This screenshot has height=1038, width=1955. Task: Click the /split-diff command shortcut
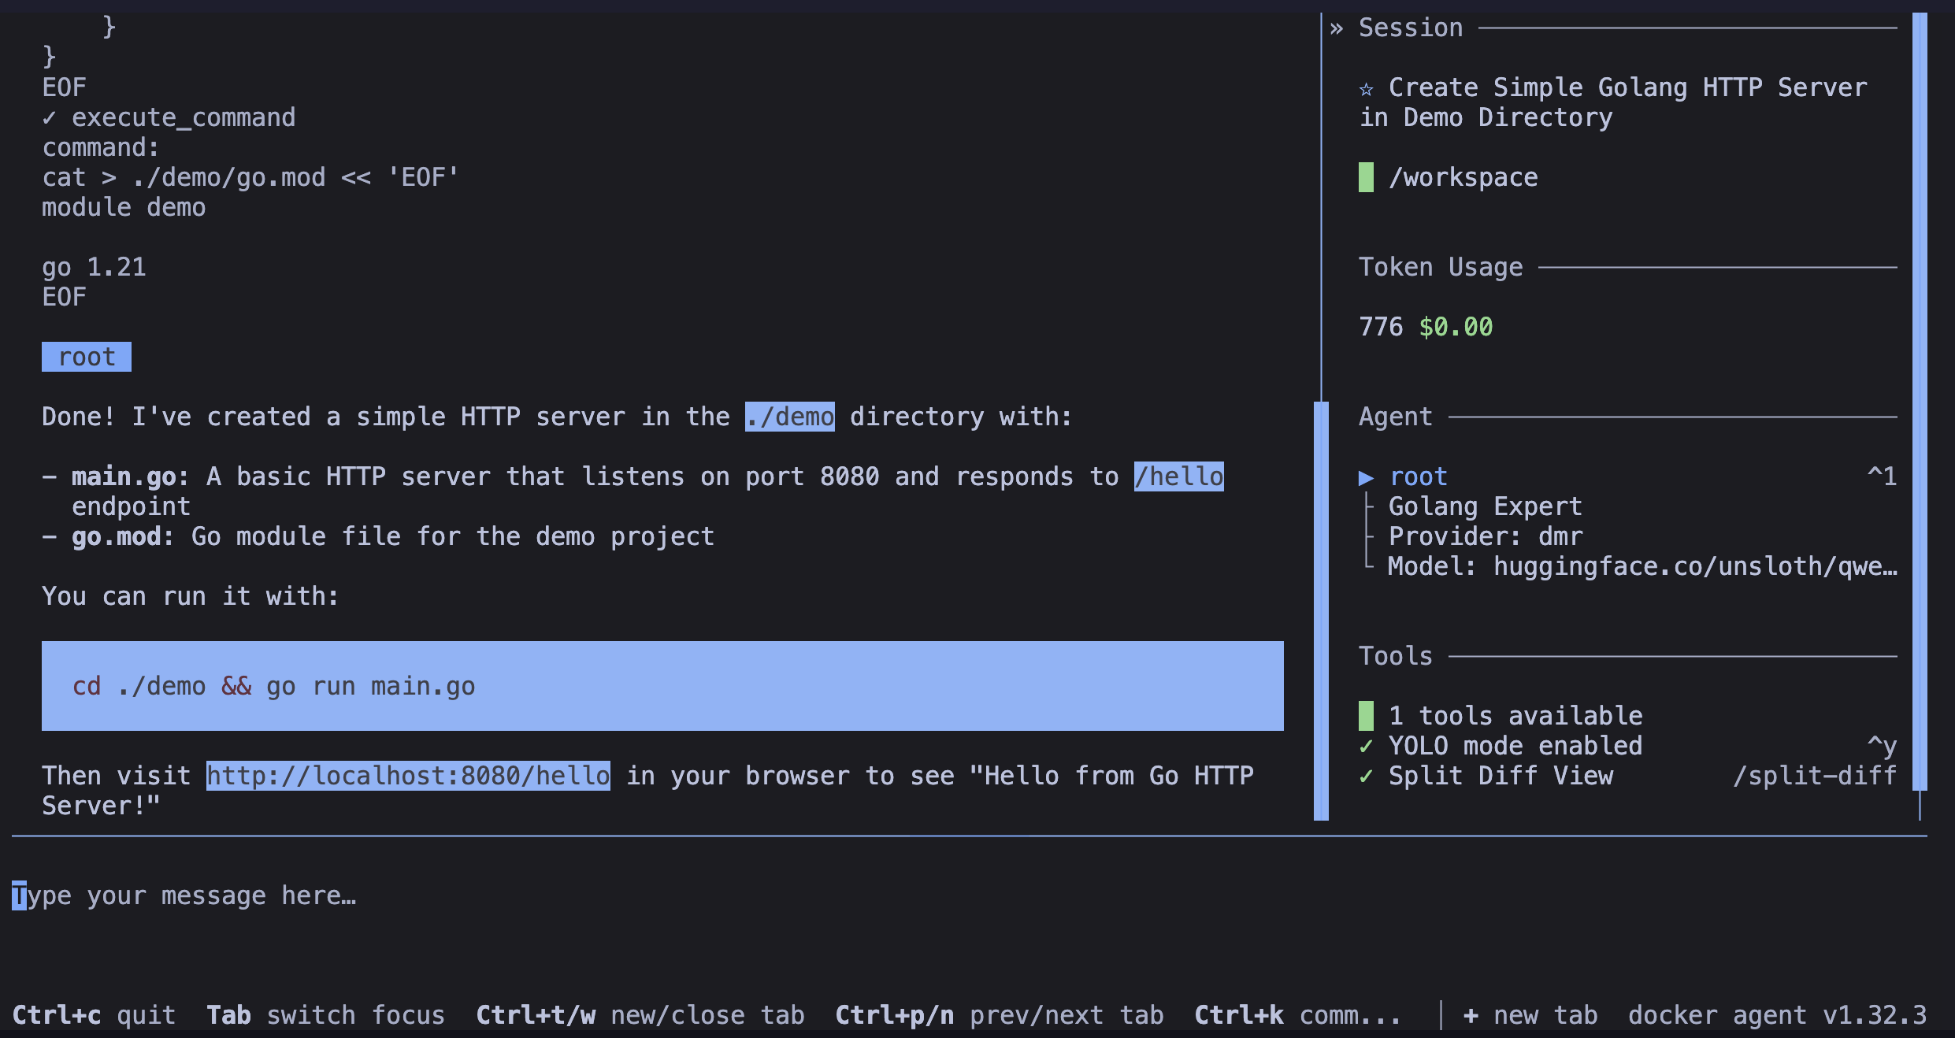click(x=1814, y=776)
